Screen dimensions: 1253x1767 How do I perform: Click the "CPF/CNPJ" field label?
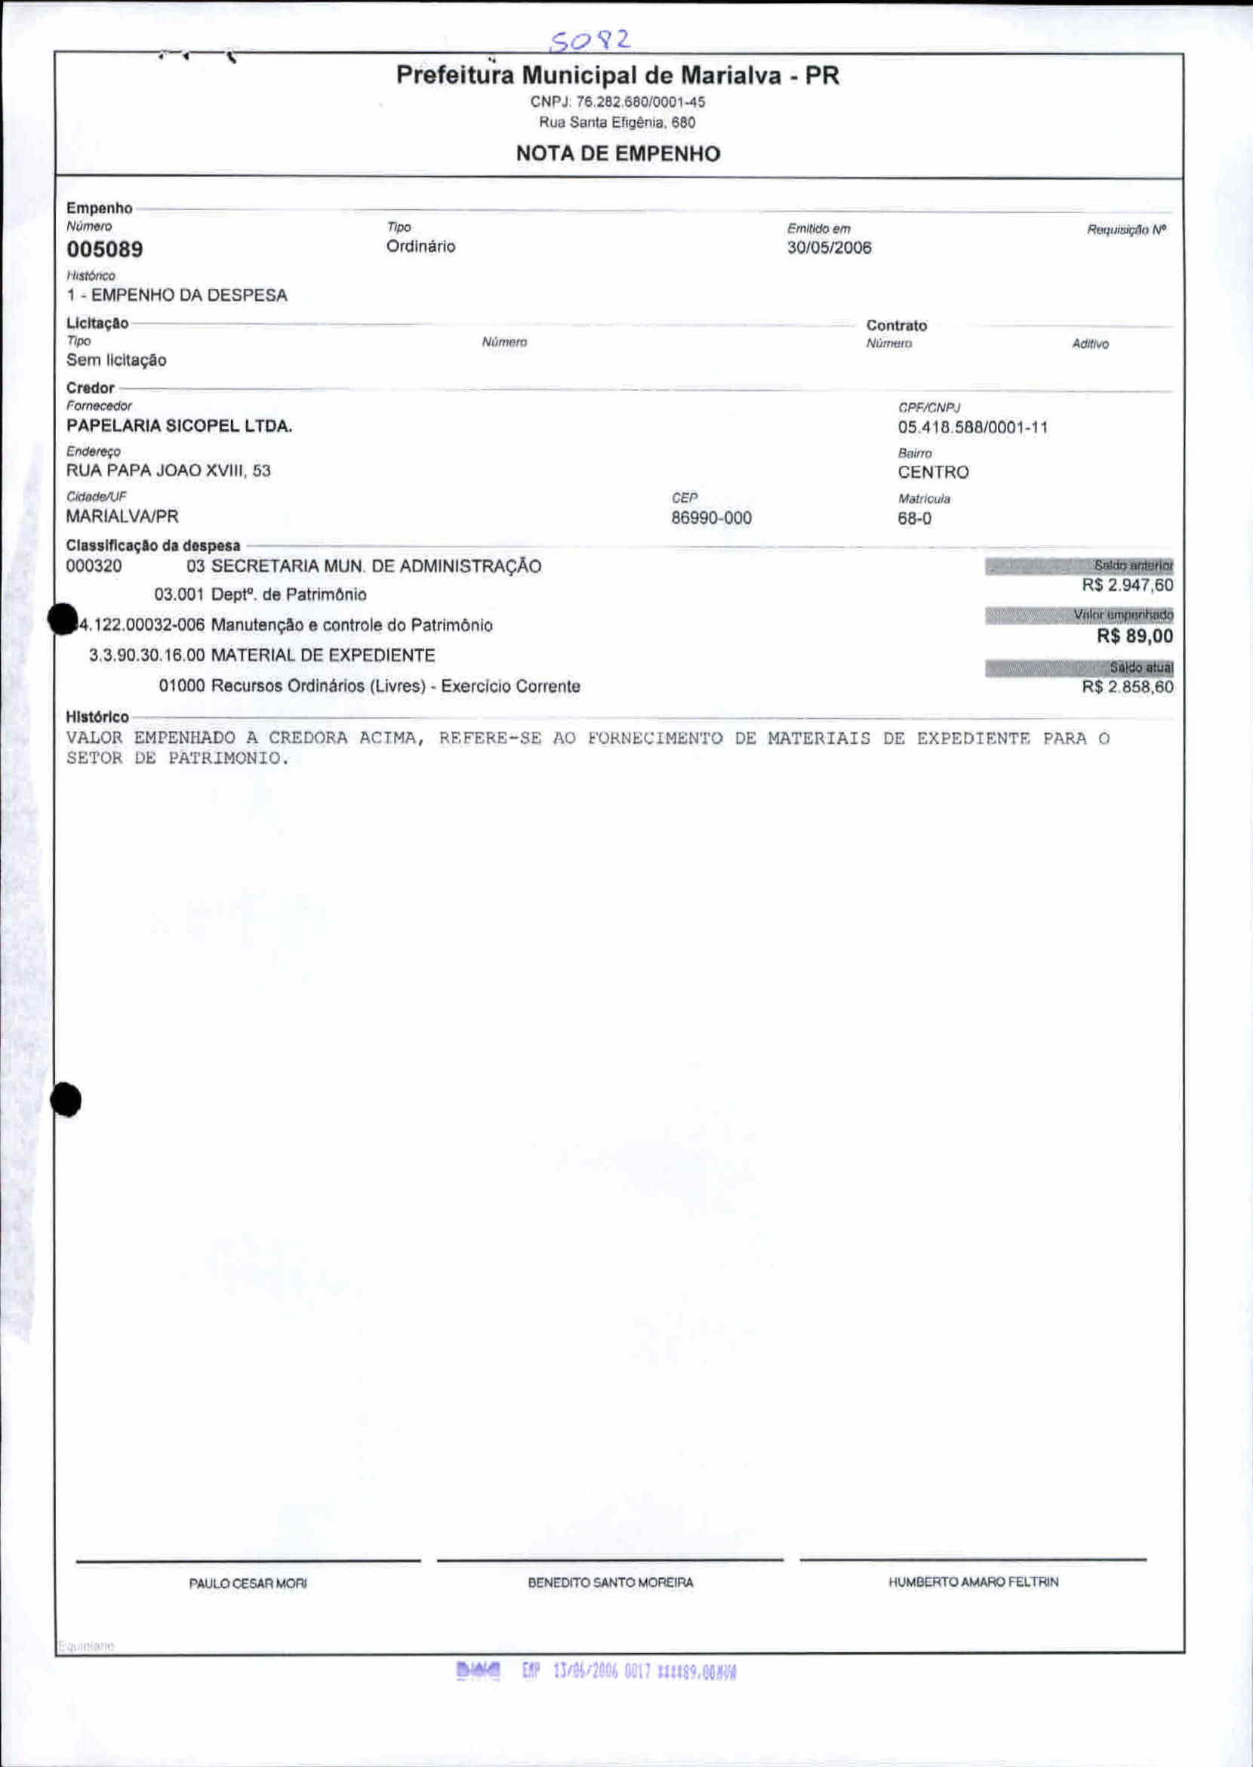click(x=929, y=408)
